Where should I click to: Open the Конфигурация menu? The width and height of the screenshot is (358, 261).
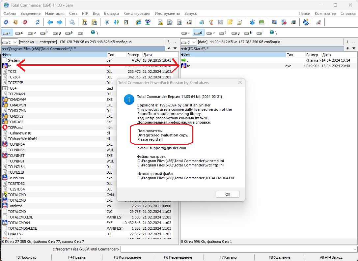(x=137, y=14)
